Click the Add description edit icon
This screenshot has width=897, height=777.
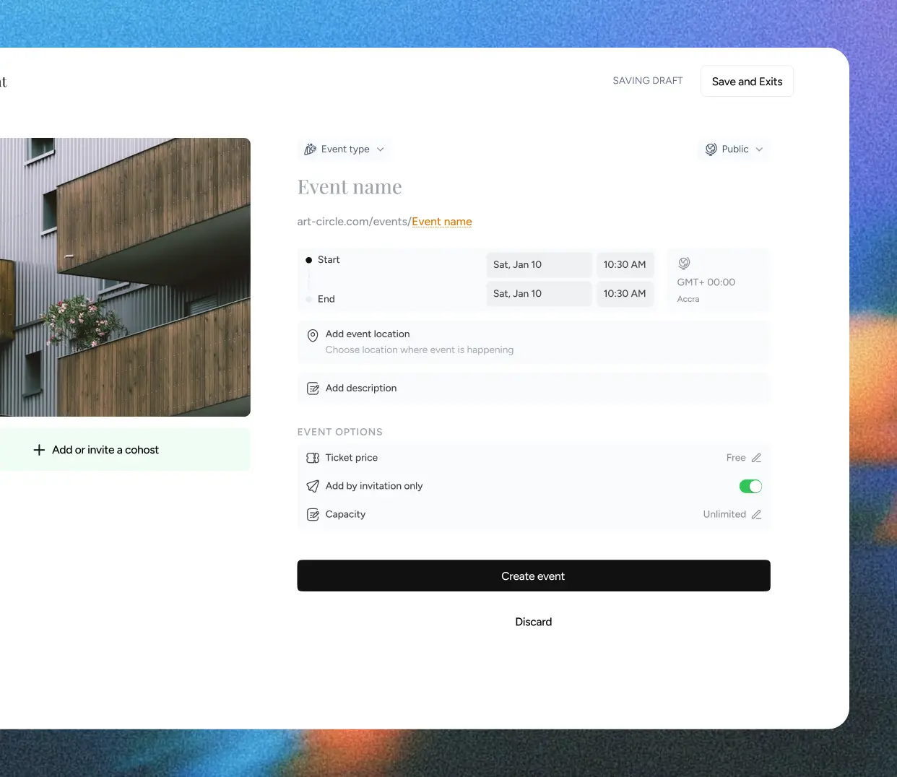313,388
